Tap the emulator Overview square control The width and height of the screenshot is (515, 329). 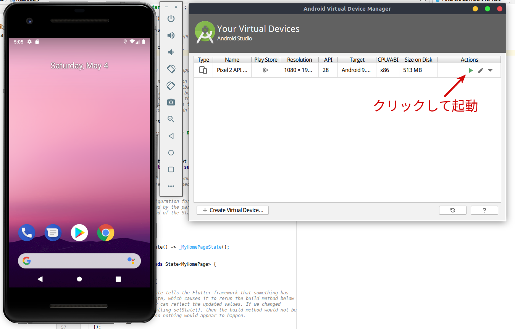point(118,279)
